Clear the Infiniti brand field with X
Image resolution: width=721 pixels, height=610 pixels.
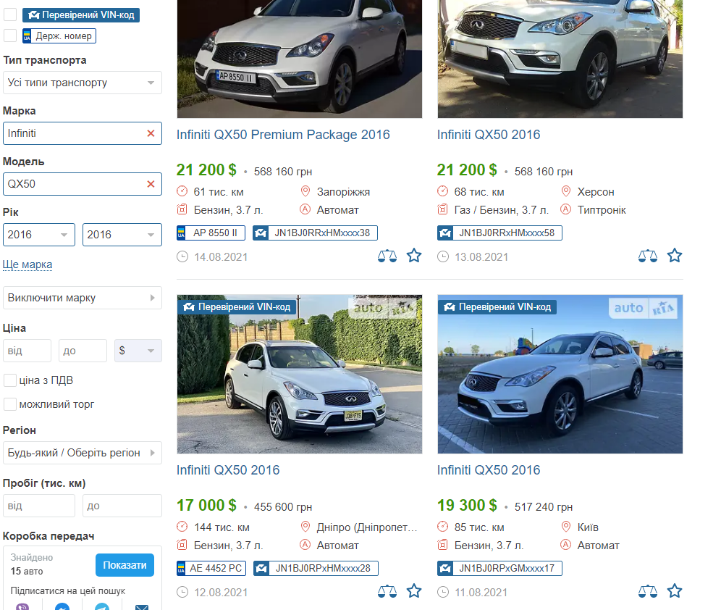pos(151,133)
